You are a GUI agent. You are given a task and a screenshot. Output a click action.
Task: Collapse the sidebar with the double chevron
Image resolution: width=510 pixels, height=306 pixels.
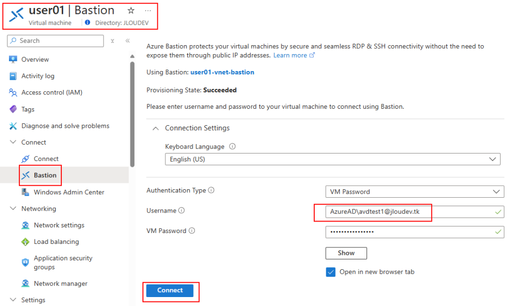[127, 41]
